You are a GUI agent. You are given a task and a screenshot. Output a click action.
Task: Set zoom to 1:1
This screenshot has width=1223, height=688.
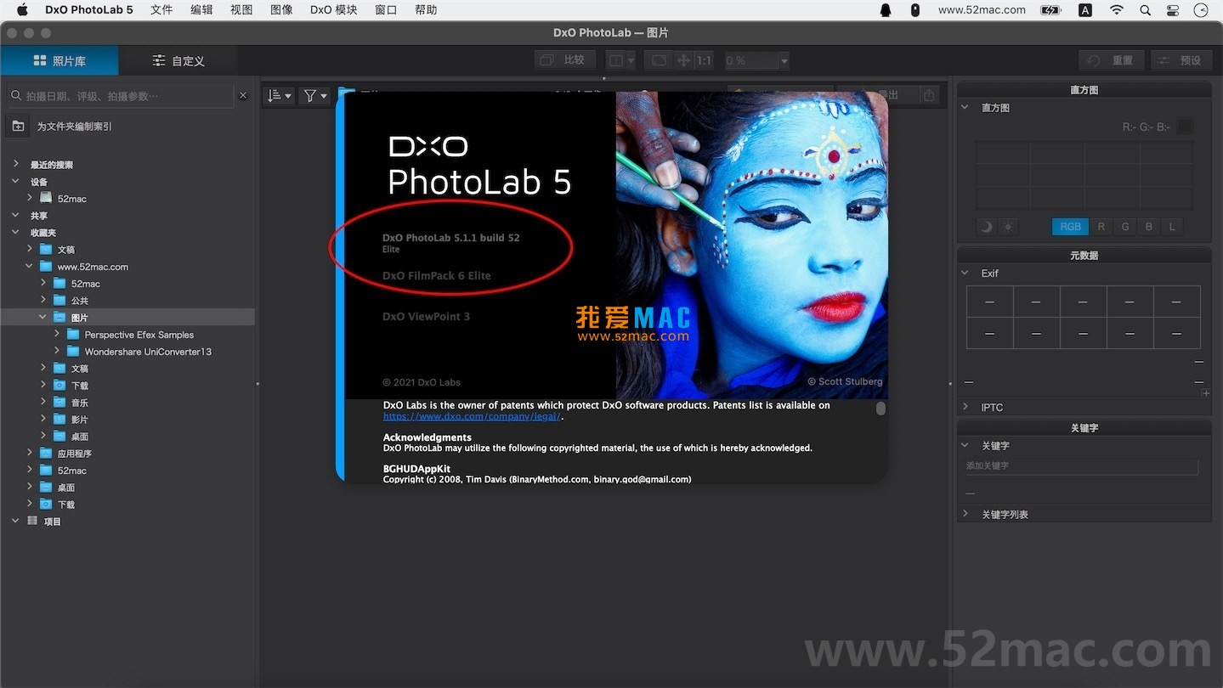pyautogui.click(x=704, y=60)
